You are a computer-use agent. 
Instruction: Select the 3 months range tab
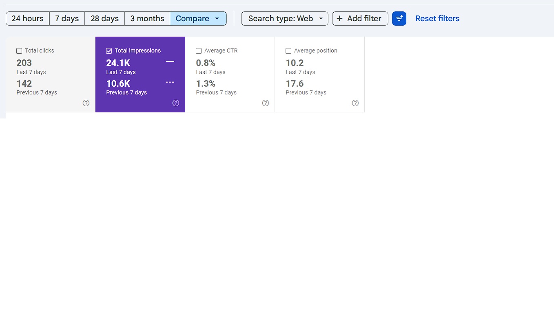[147, 18]
